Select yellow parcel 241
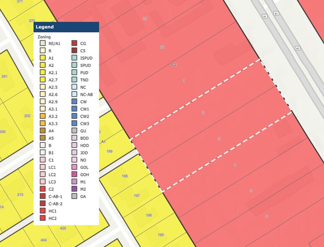The width and height of the screenshot is (324, 247). 5,76
